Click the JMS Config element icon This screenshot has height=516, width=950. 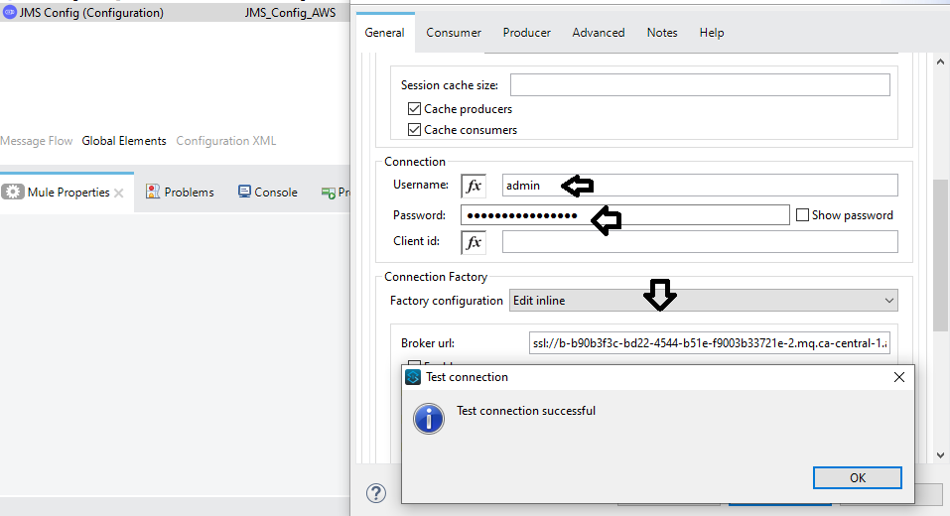coord(9,12)
